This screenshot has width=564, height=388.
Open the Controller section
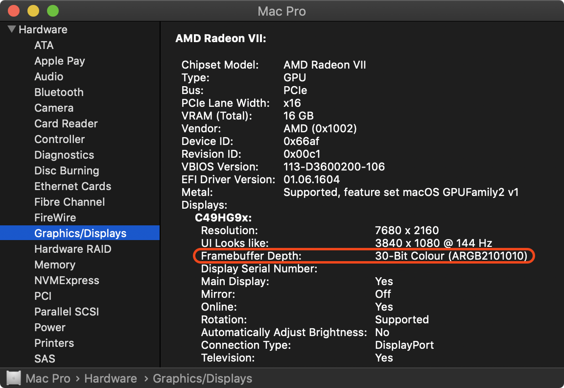pyautogui.click(x=60, y=139)
